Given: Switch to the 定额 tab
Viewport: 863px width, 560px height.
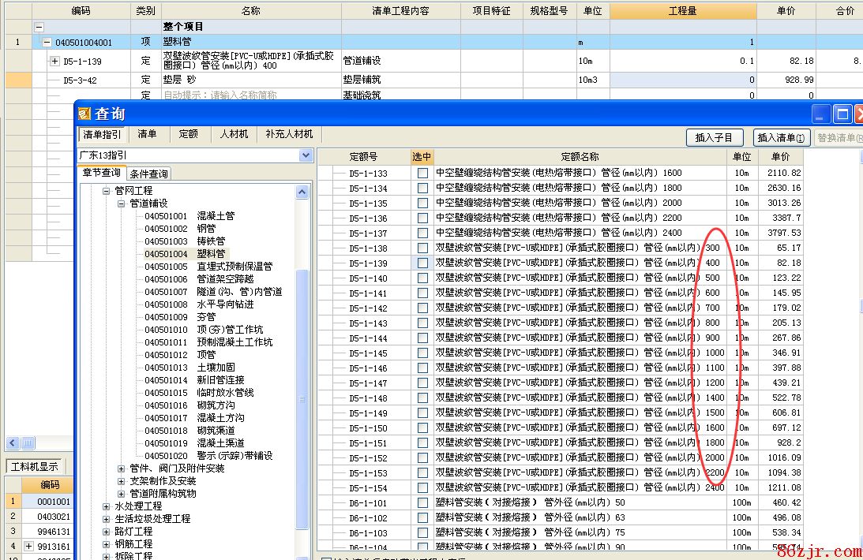Looking at the screenshot, I should click(x=188, y=135).
